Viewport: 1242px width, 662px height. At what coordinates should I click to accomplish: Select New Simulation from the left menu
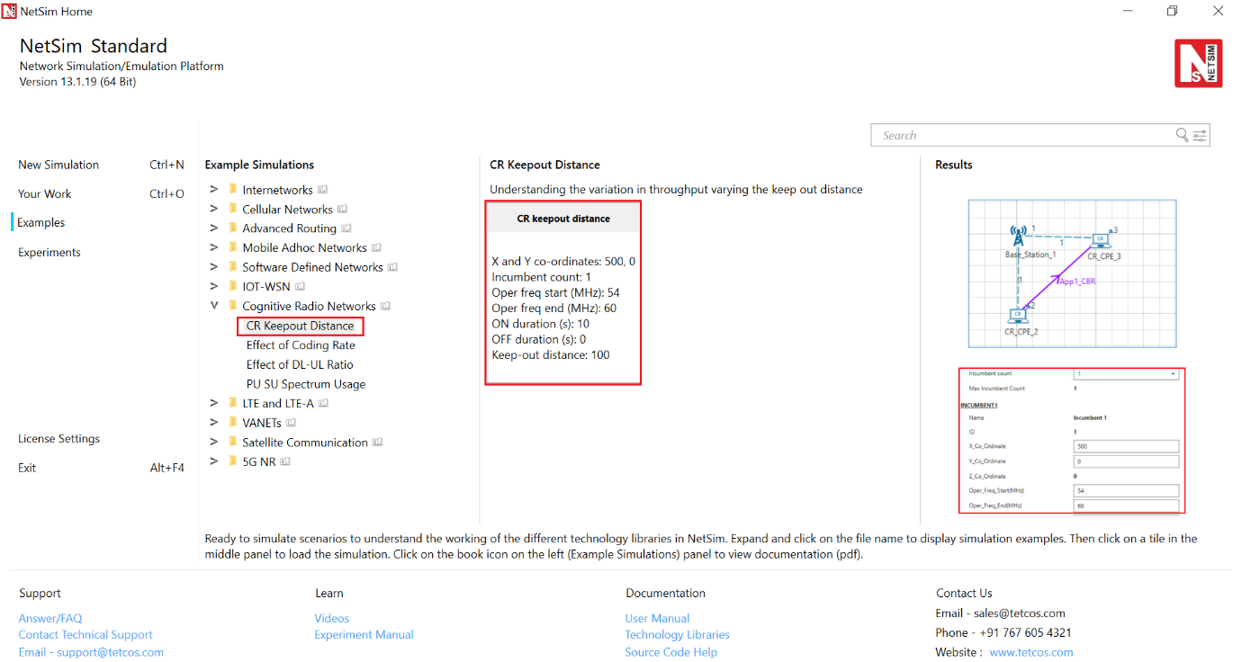point(58,165)
